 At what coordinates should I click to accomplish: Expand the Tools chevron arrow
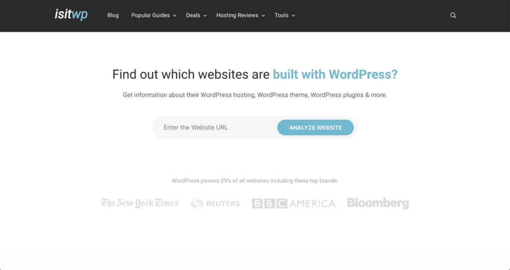293,15
